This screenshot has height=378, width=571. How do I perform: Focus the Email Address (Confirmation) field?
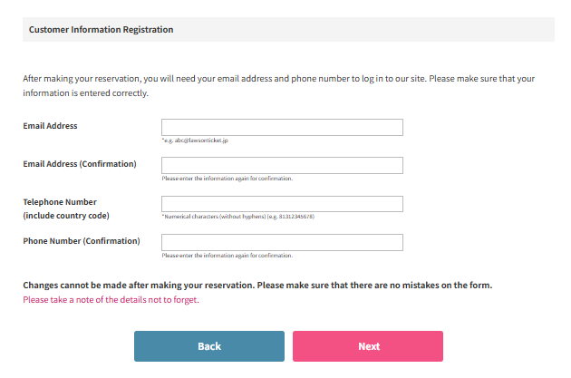(x=282, y=165)
